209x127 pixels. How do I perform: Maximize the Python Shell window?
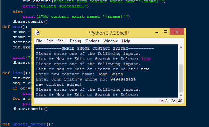click(165, 32)
